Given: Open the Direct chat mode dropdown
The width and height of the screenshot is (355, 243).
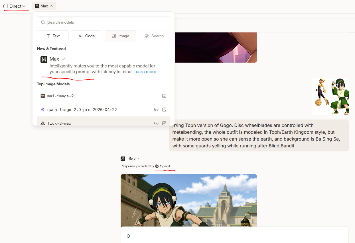Looking at the screenshot, I should 14,6.
